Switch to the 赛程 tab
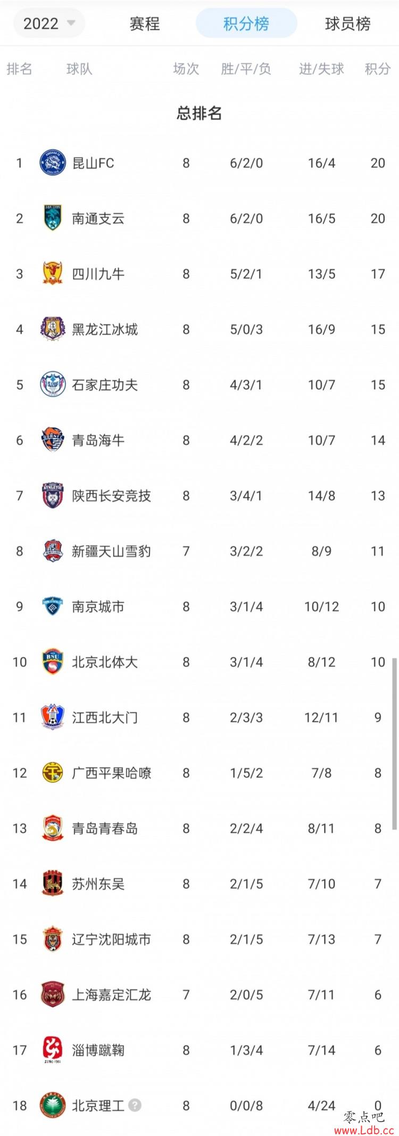Image resolution: width=399 pixels, height=1136 pixels. [x=144, y=24]
